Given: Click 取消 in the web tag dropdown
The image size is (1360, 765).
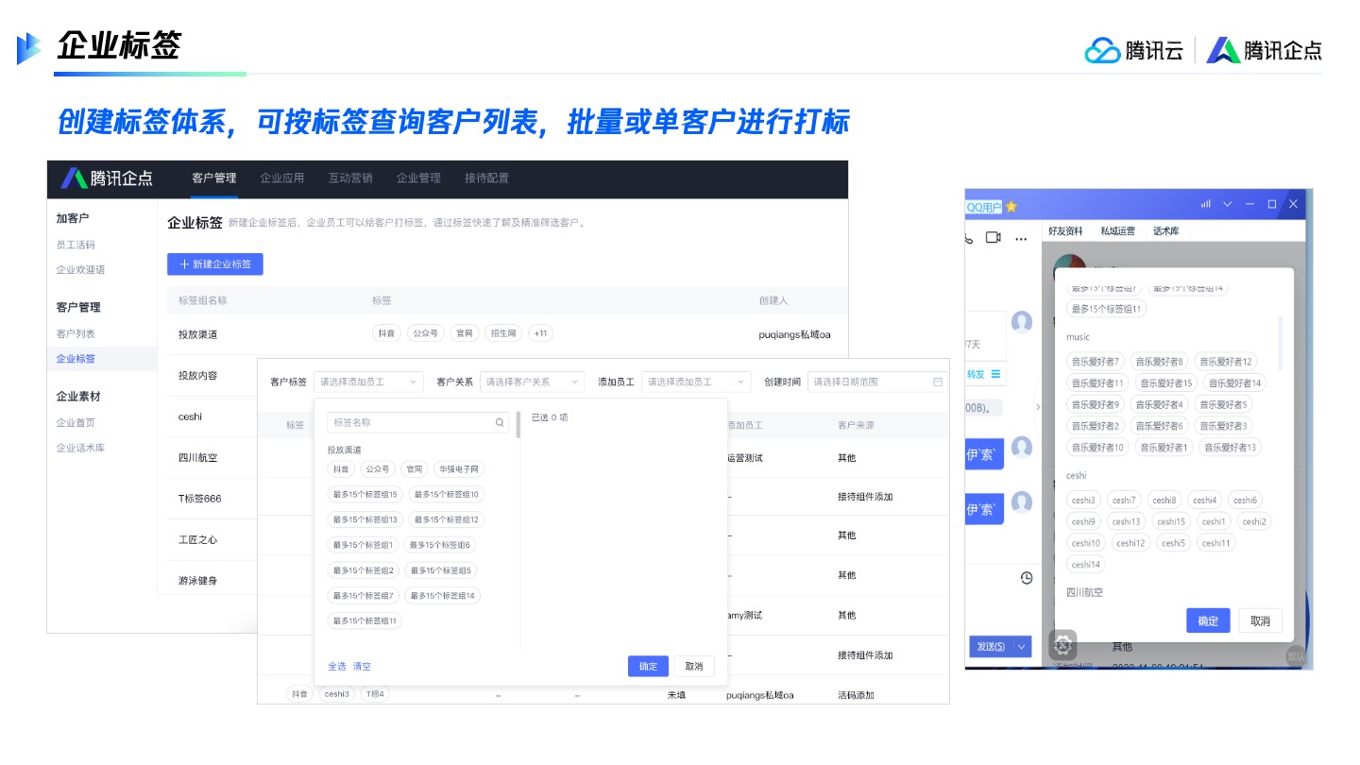Looking at the screenshot, I should coord(694,666).
